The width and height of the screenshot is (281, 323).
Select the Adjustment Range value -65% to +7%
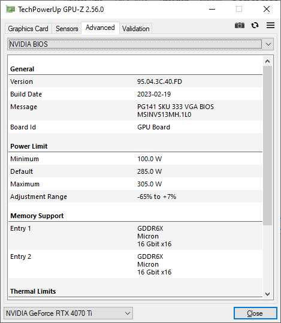pos(157,197)
